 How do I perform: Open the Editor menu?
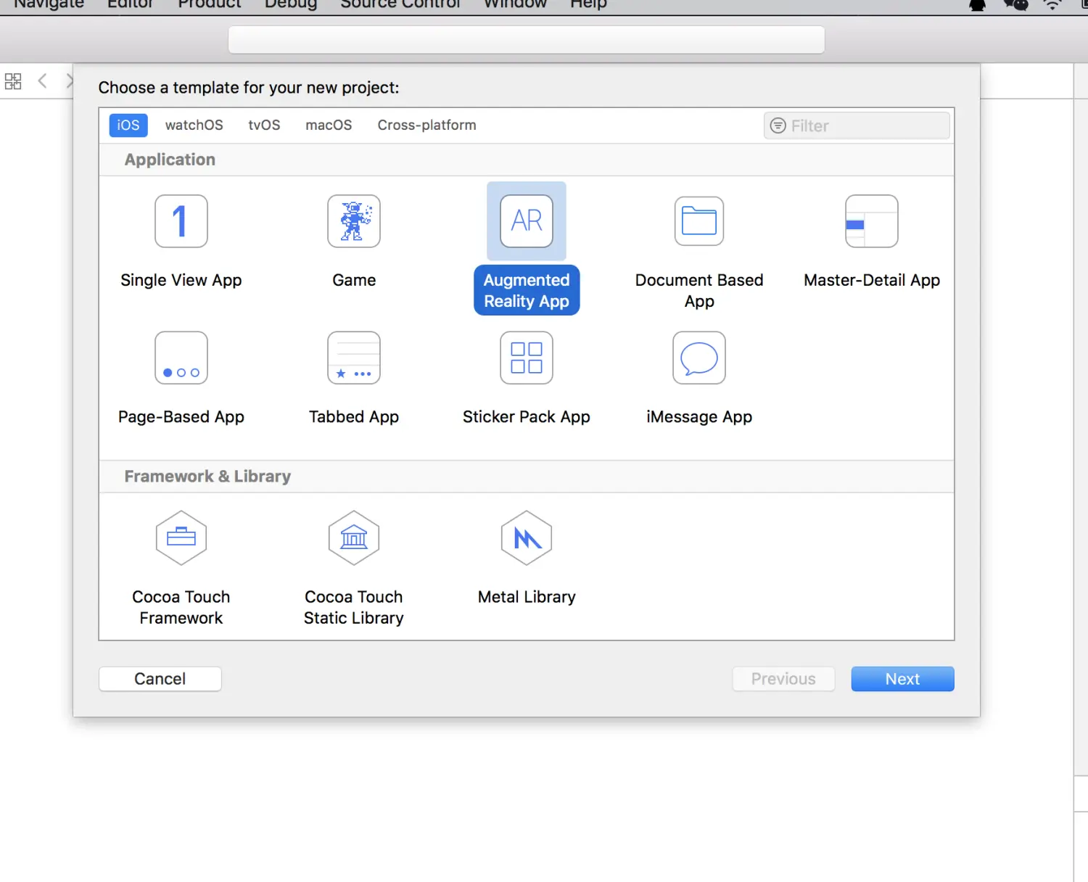(x=130, y=4)
